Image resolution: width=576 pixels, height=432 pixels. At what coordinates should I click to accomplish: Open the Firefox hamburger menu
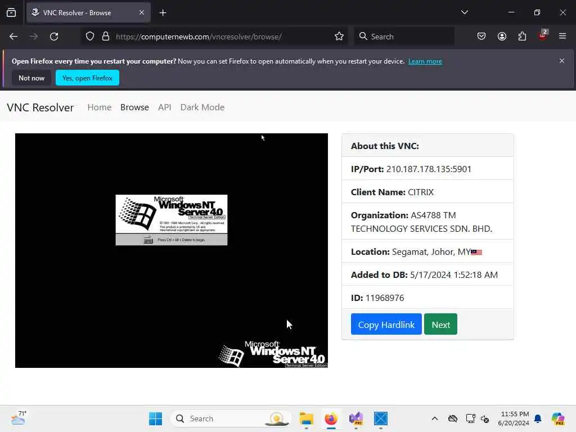(562, 36)
